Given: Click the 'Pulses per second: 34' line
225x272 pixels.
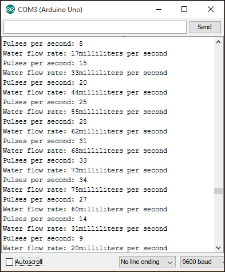Looking at the screenshot, I should click(45, 180).
